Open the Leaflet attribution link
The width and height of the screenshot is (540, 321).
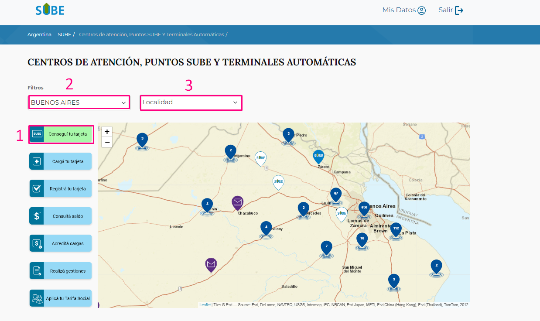click(x=205, y=305)
